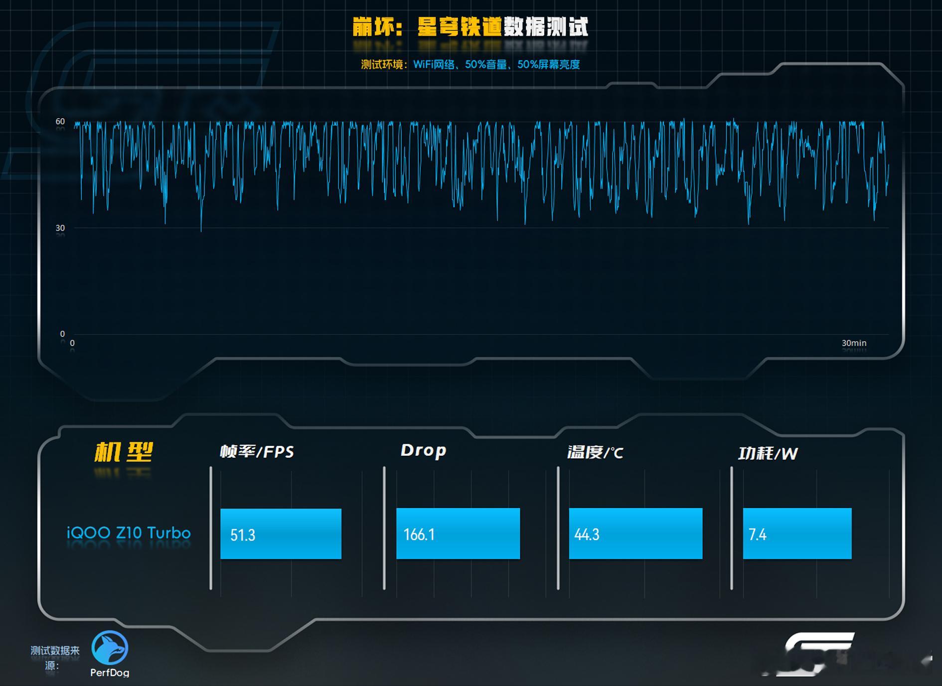Viewport: 942px width, 686px height.
Task: Click the 166.1 Drop bar
Action: click(458, 534)
